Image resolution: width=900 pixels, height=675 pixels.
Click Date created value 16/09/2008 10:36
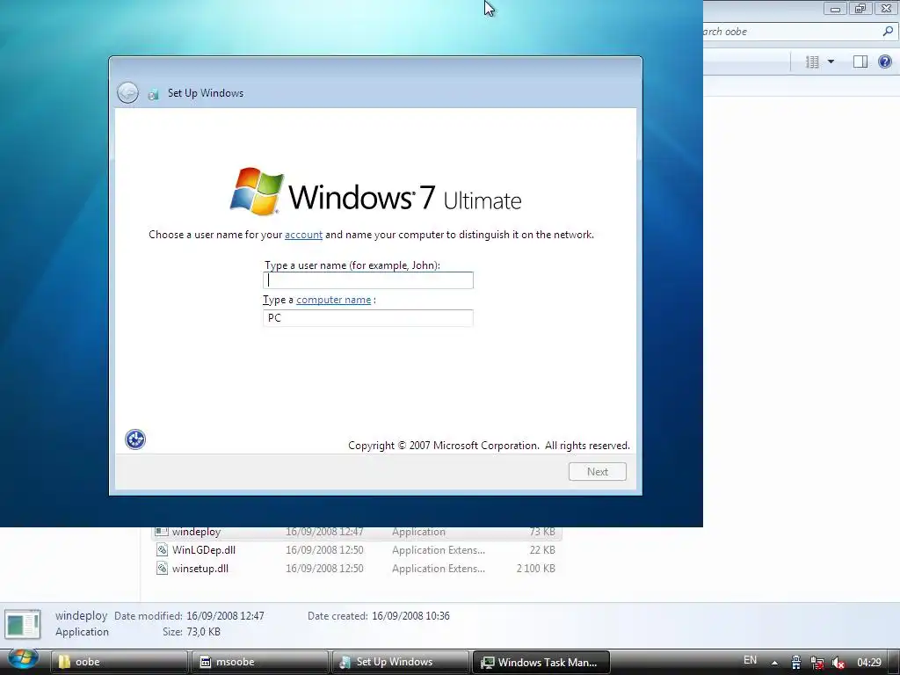[410, 616]
